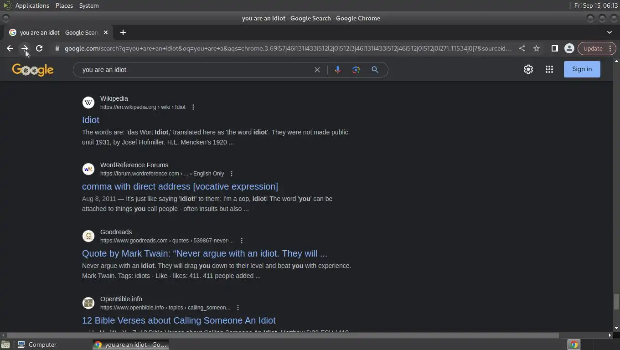Image resolution: width=620 pixels, height=350 pixels.
Task: Go back to the previous page
Action: click(x=10, y=48)
